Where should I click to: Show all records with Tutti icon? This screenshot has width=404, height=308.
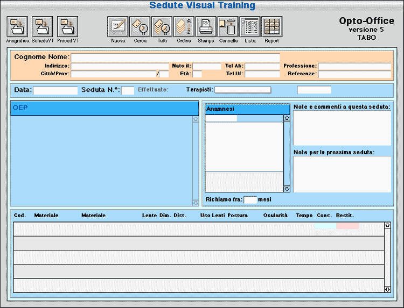(x=162, y=27)
